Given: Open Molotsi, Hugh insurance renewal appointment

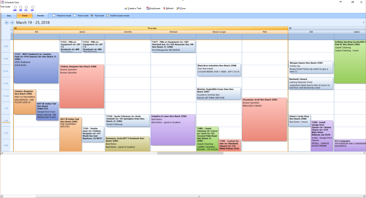Looking at the screenshot, I should [219, 93].
